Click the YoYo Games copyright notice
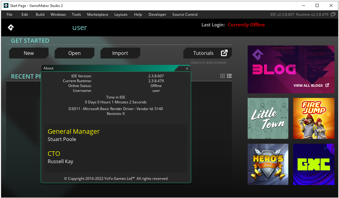The width and height of the screenshot is (339, 198). click(116, 179)
